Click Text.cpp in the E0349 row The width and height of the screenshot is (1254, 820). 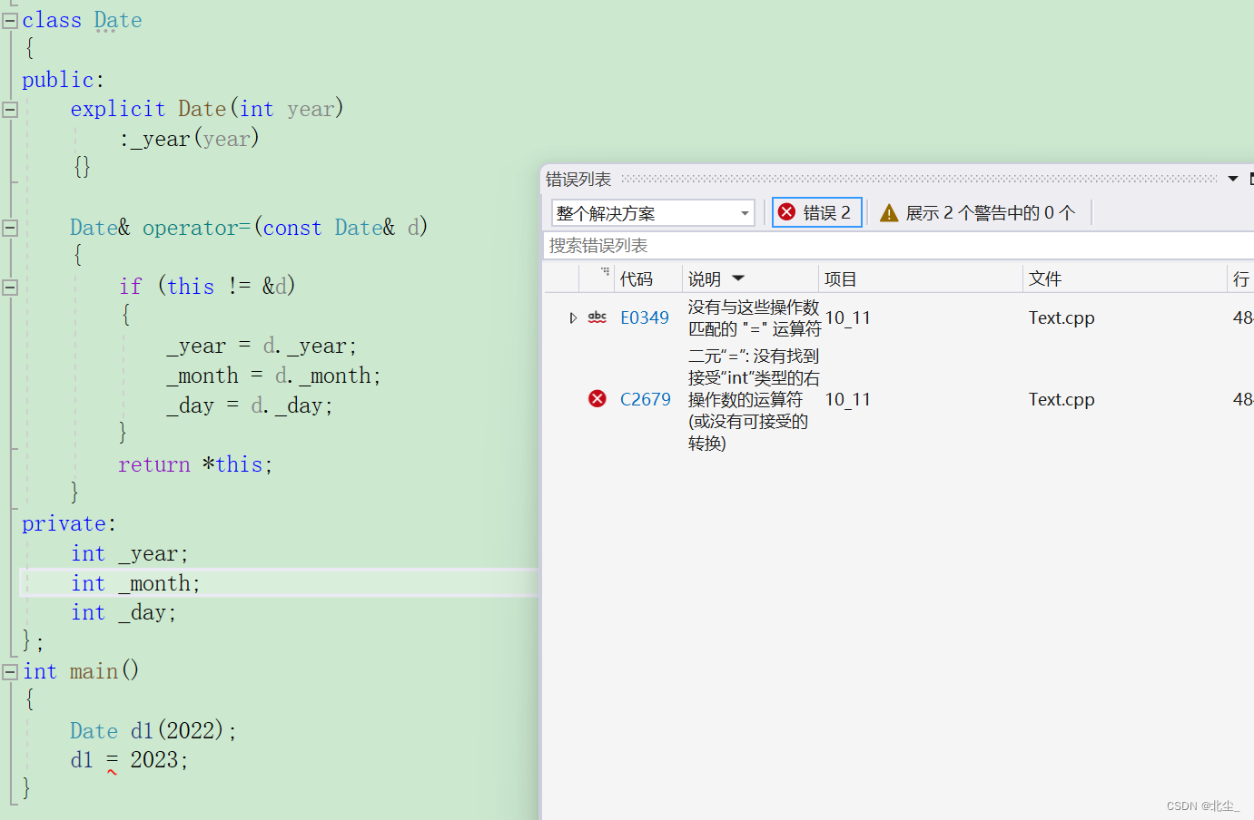1061,317
